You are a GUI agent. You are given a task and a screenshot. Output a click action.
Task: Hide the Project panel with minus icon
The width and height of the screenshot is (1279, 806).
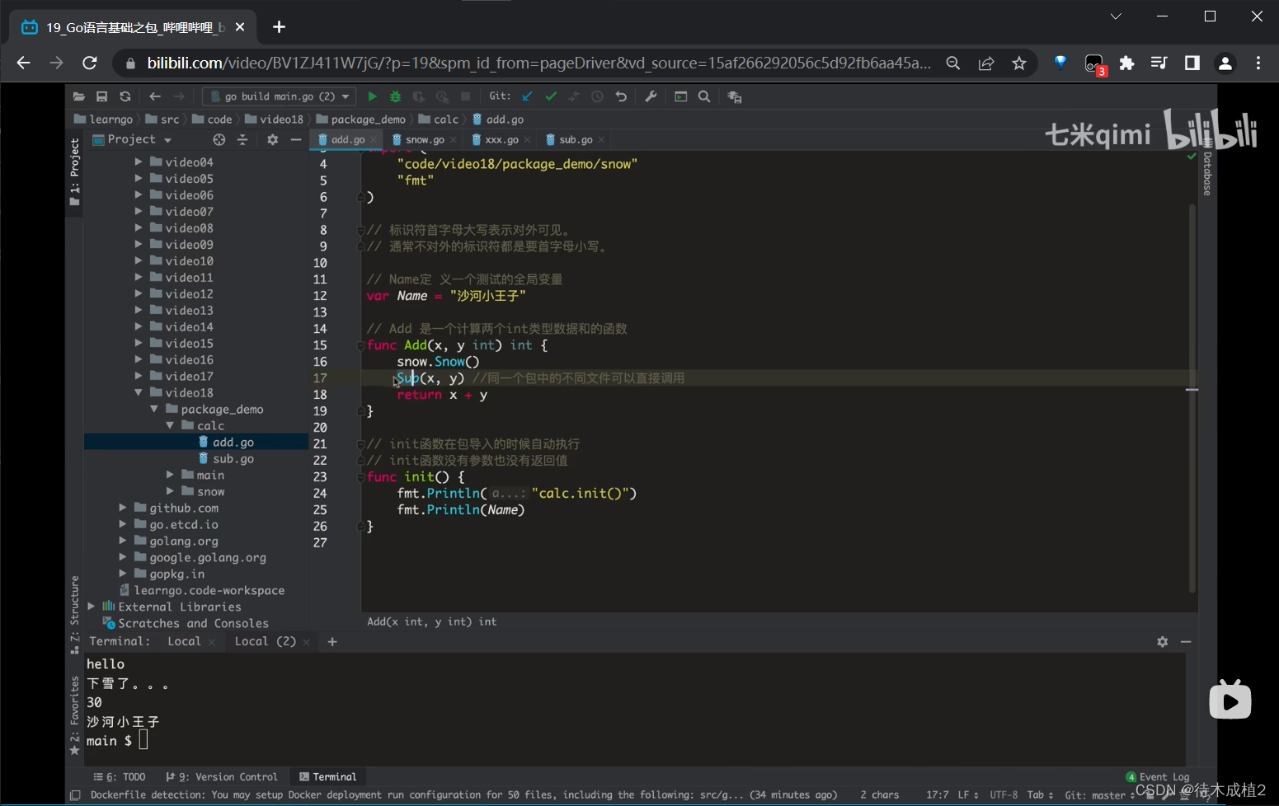[296, 139]
